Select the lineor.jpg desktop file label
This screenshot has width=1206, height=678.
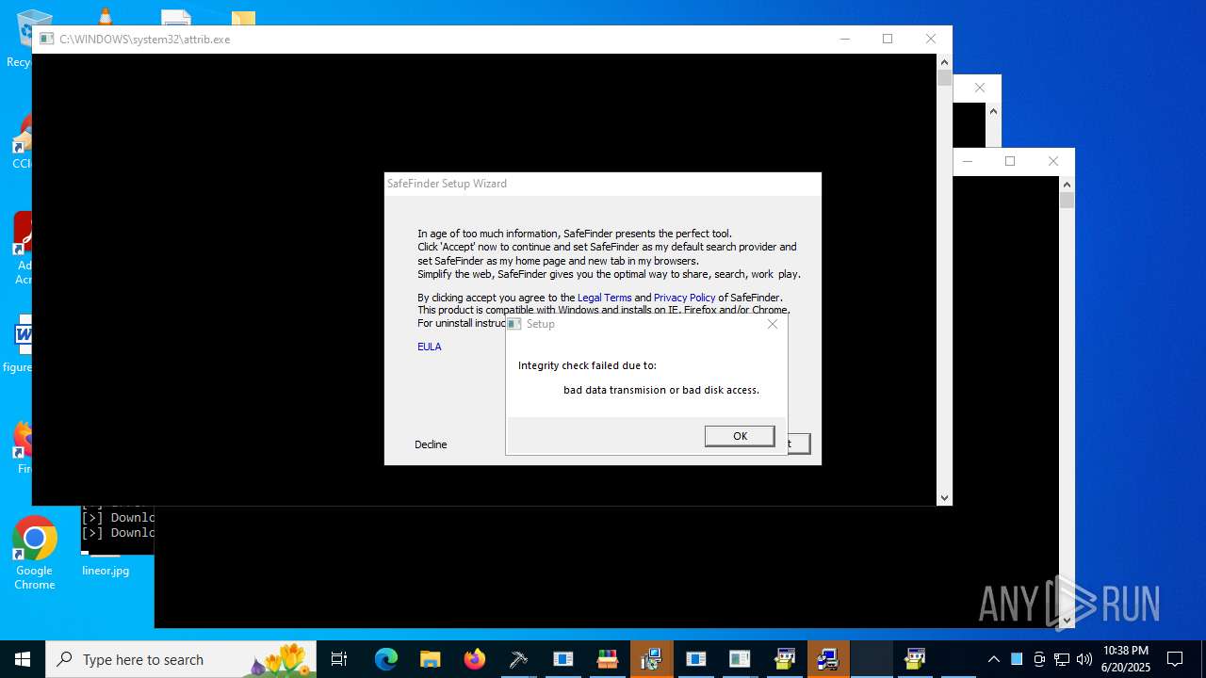[x=106, y=571]
